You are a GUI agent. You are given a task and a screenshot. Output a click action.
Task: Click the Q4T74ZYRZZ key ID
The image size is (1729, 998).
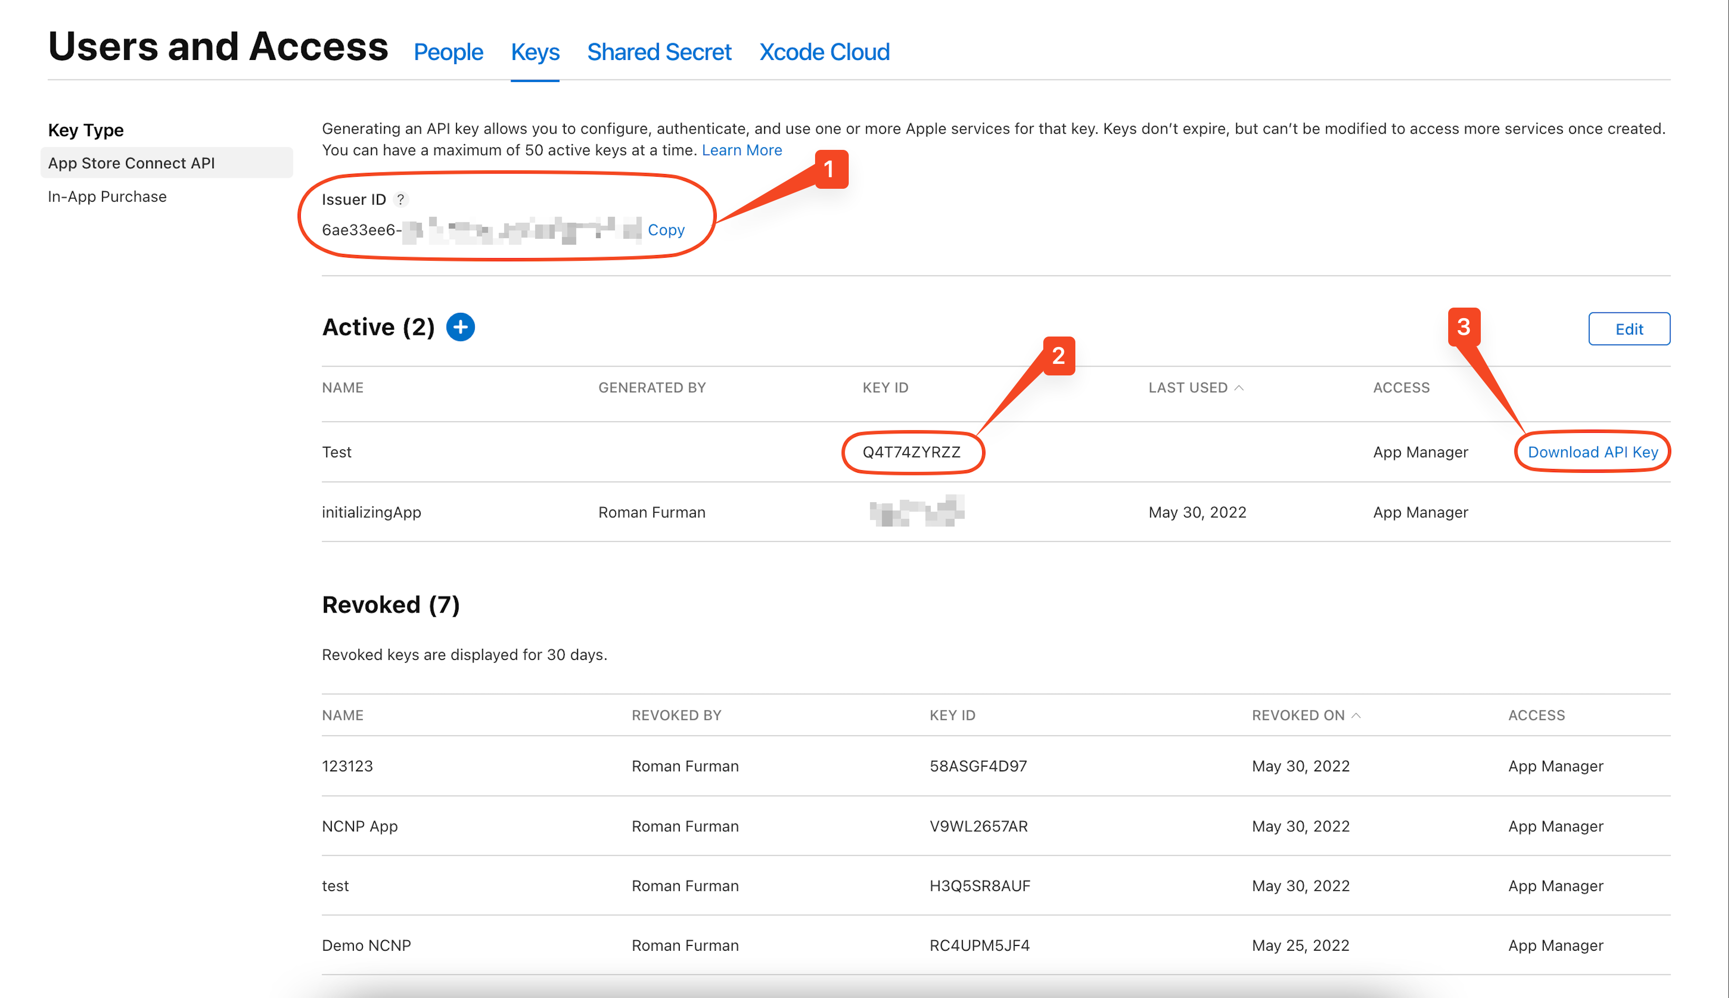pyautogui.click(x=911, y=452)
